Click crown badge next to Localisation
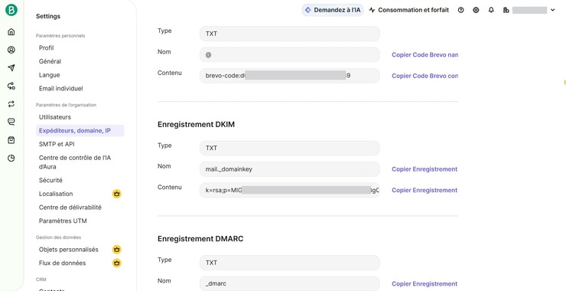 pos(116,194)
